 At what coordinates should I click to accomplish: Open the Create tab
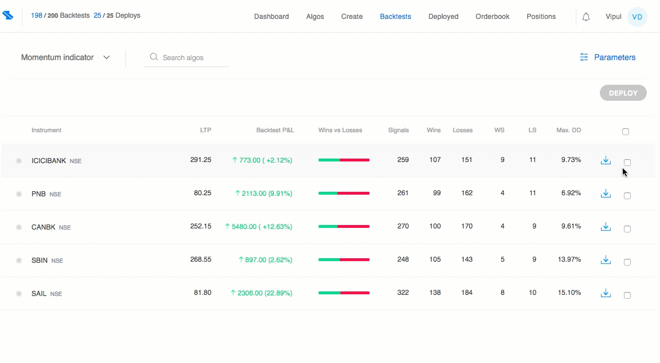click(x=352, y=17)
